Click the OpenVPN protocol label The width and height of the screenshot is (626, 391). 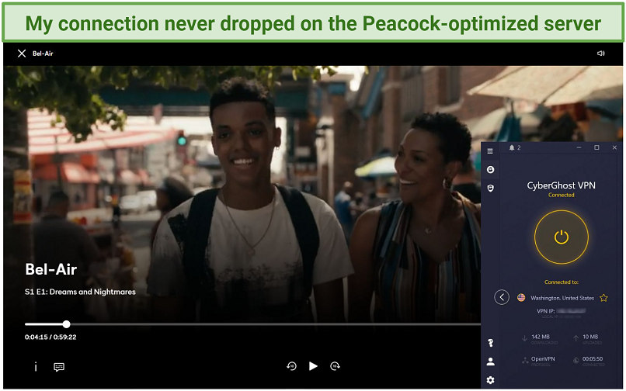pos(543,359)
